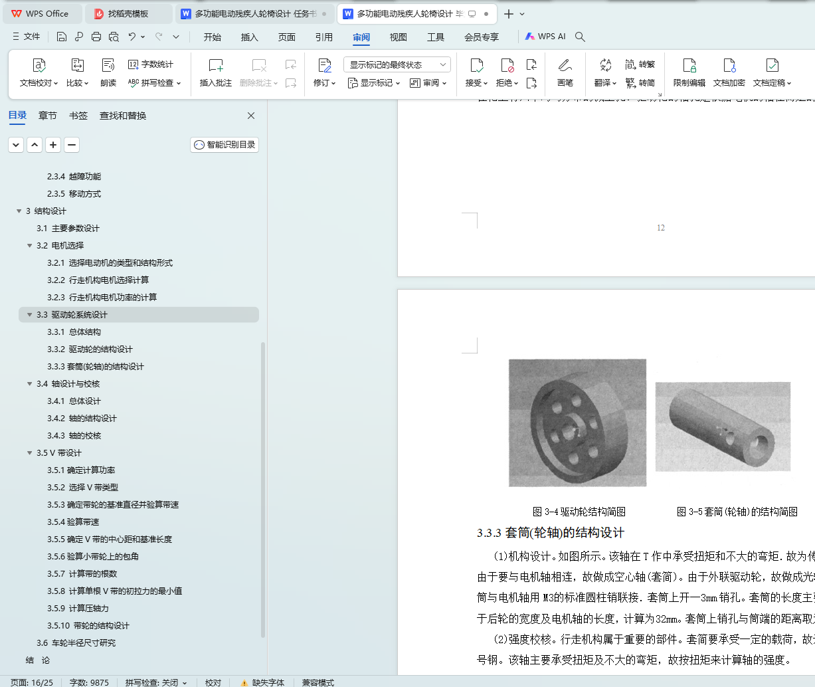Collapse the 3 结构设计 outline node

coord(19,211)
